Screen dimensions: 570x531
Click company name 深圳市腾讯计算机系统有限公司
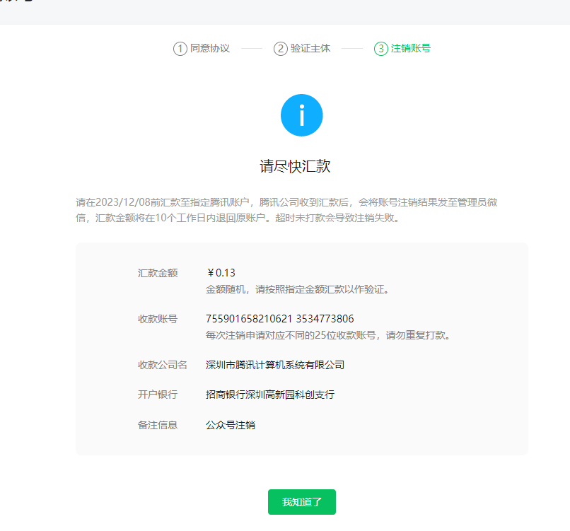click(x=275, y=365)
